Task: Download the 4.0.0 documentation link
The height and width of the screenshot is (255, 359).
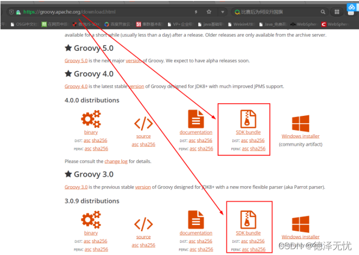Action: (196, 132)
